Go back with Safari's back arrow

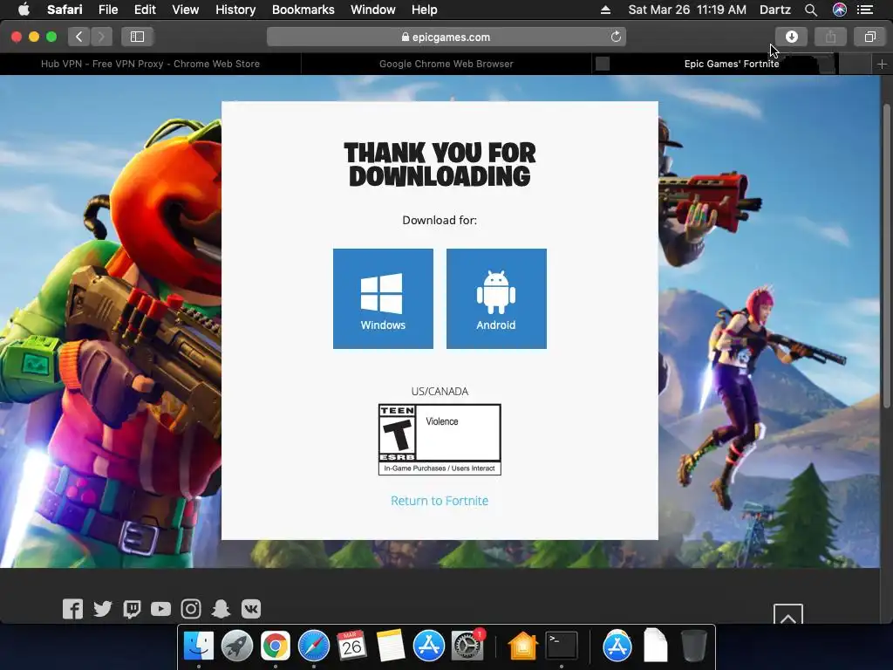78,37
